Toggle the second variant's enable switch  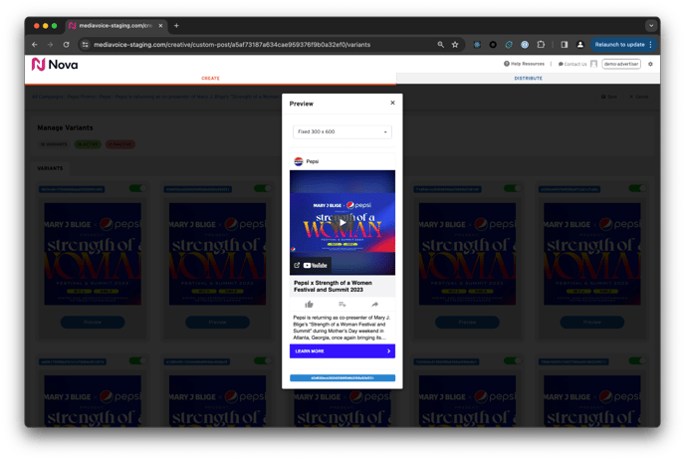(x=263, y=188)
